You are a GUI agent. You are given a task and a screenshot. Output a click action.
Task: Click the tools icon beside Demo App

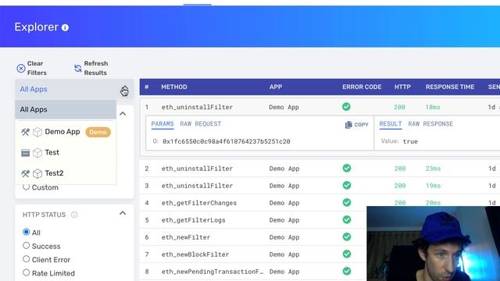point(26,132)
